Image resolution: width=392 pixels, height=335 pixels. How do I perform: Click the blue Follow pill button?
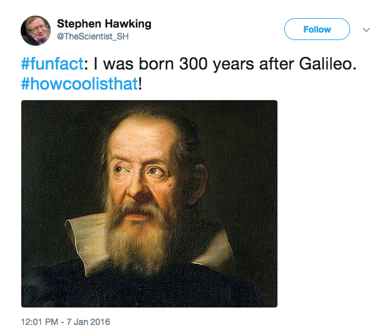pyautogui.click(x=317, y=29)
